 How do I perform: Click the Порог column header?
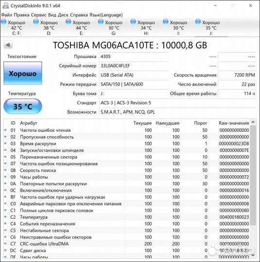[x=201, y=123]
